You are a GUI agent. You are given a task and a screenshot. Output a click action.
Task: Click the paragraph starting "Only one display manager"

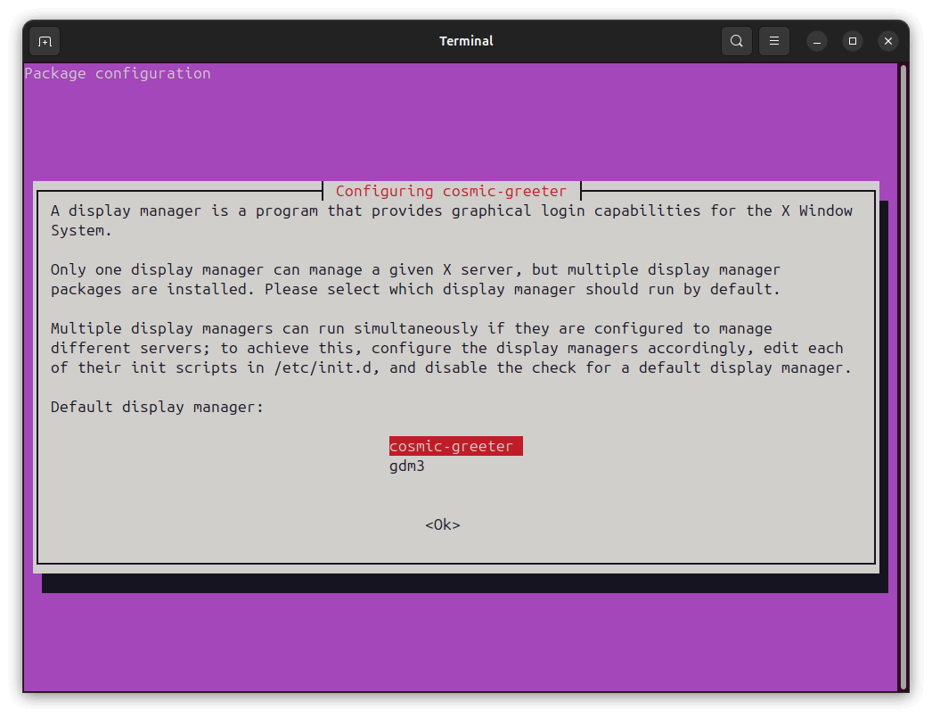(x=415, y=279)
